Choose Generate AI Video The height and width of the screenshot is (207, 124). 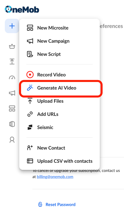59,88
